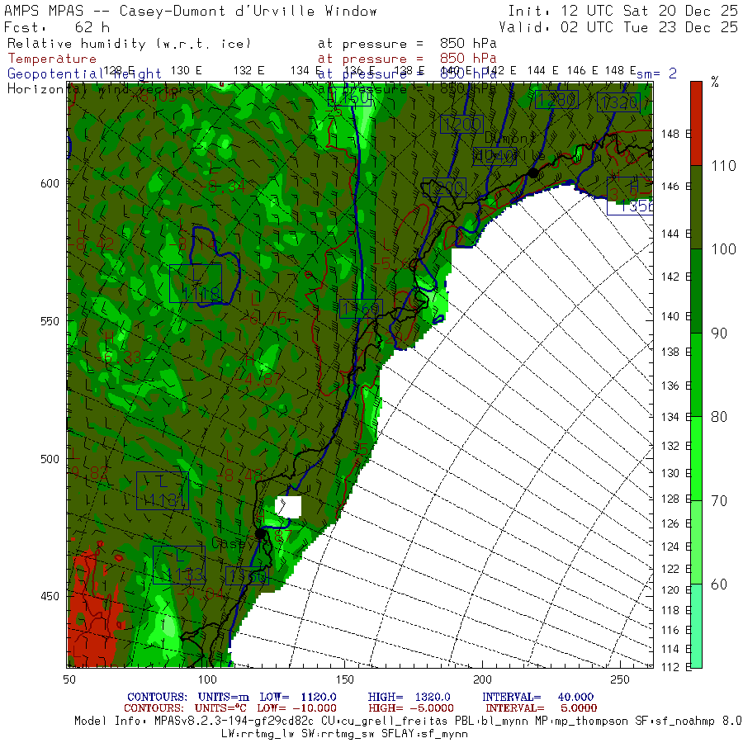Click the "%" unit label above the colorbar

click(x=715, y=82)
